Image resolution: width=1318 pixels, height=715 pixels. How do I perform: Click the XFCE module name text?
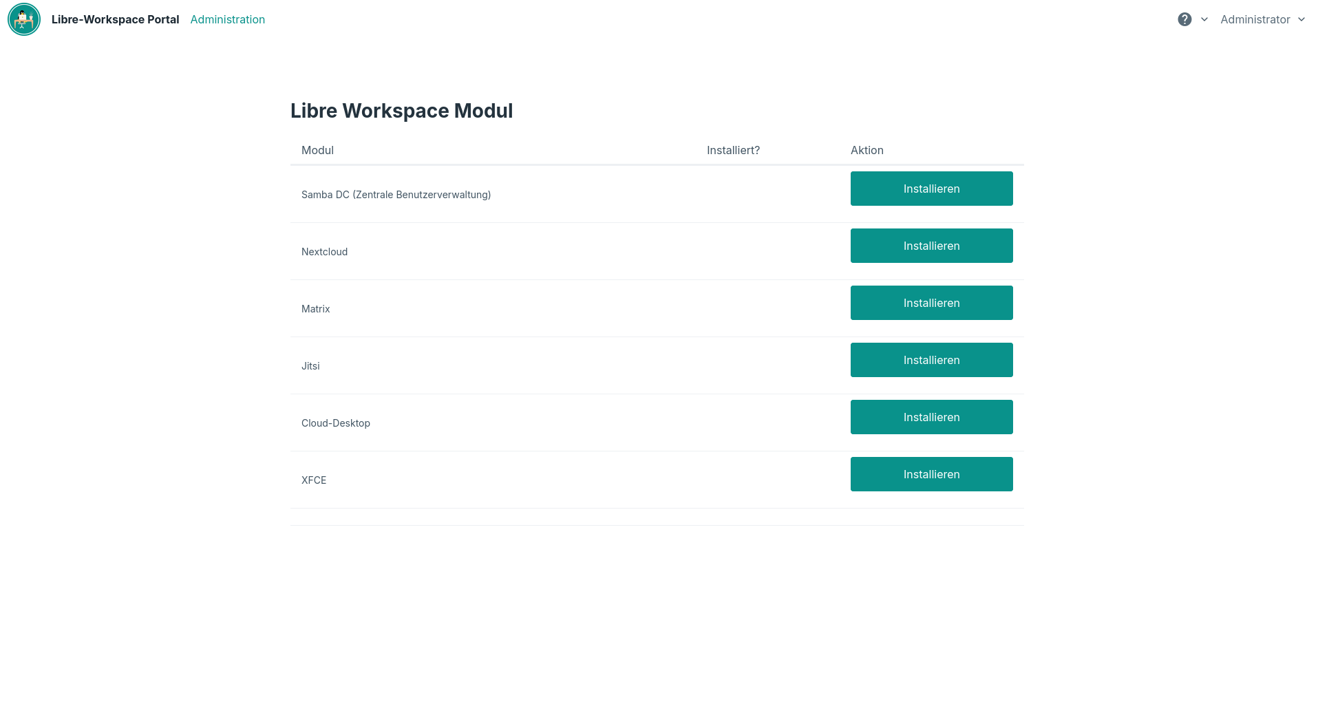click(x=314, y=480)
